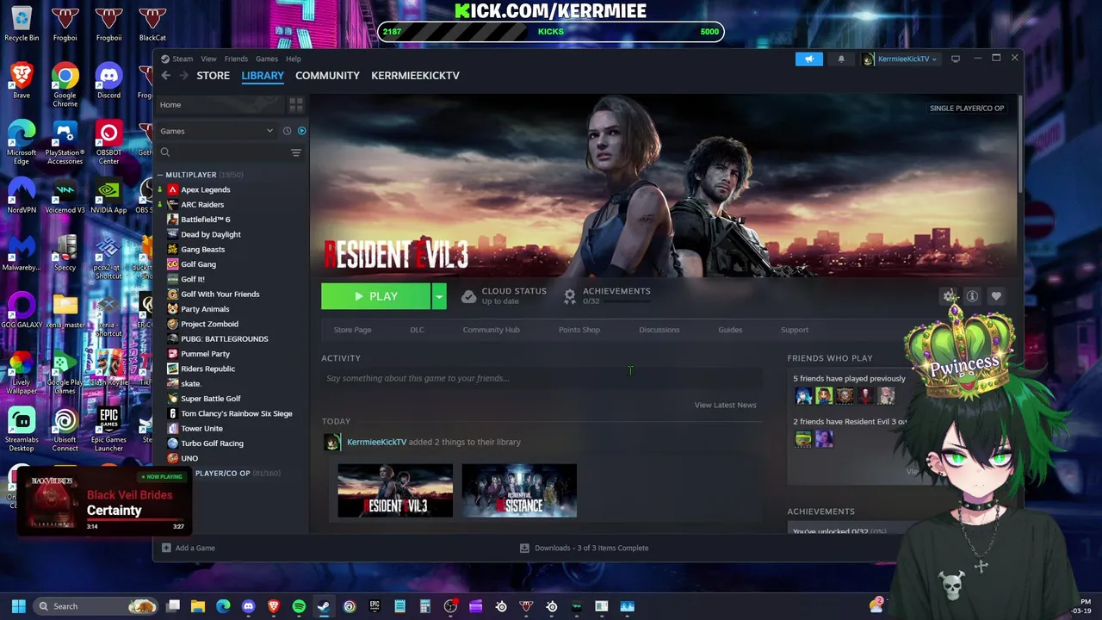This screenshot has width=1102, height=620.
Task: Open Discord from the taskbar
Action: tap(249, 606)
